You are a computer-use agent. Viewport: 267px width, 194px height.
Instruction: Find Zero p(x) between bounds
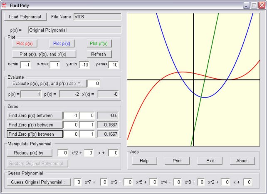point(35,115)
